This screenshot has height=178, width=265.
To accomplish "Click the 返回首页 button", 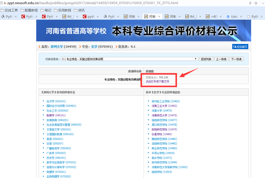I will coord(240,47).
